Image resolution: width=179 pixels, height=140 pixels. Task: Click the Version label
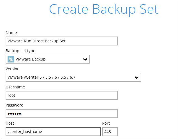tap(13, 69)
